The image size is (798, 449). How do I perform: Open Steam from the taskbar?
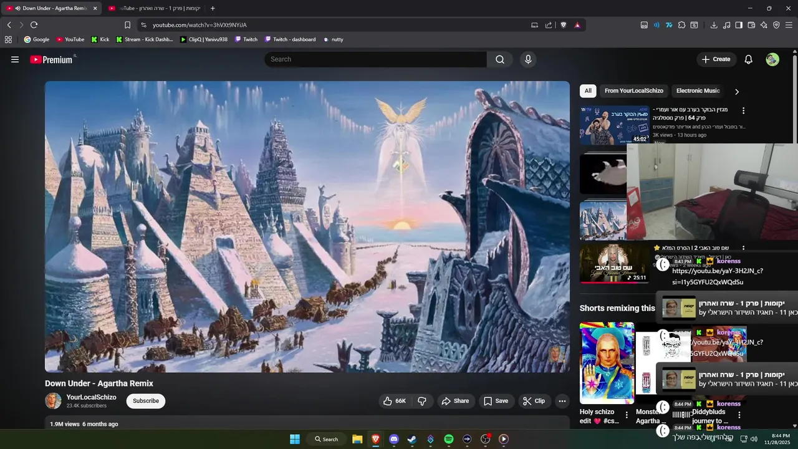[412, 439]
